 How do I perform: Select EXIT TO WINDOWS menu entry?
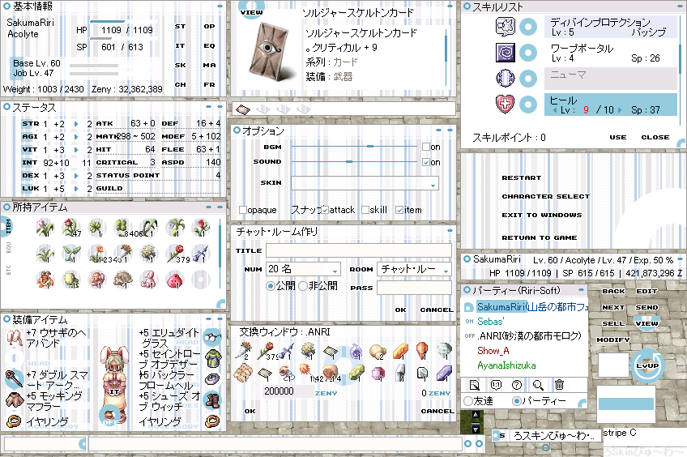pyautogui.click(x=542, y=216)
